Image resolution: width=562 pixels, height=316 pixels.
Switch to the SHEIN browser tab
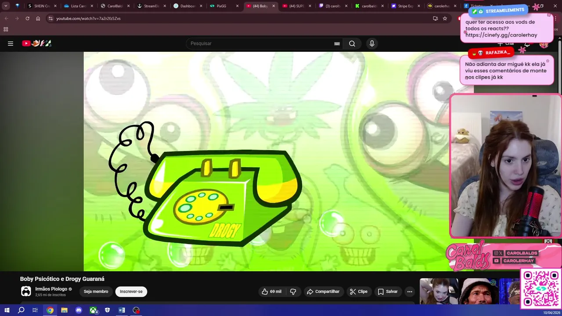point(39,6)
